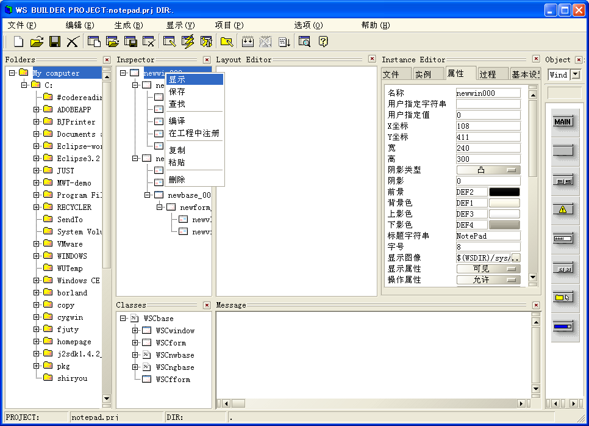Select the homepage folder in Folders tree
This screenshot has height=426, width=589.
74,342
